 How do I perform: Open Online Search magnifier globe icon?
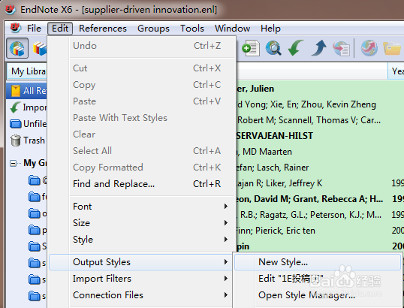click(273, 48)
